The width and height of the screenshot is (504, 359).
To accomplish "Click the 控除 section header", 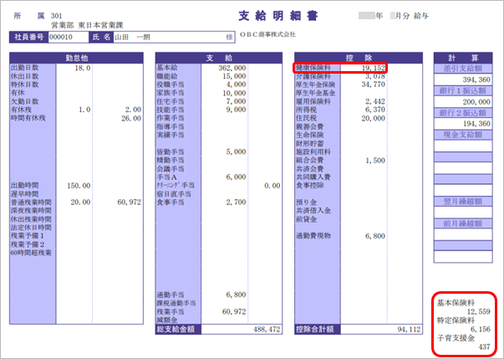I will [x=359, y=58].
